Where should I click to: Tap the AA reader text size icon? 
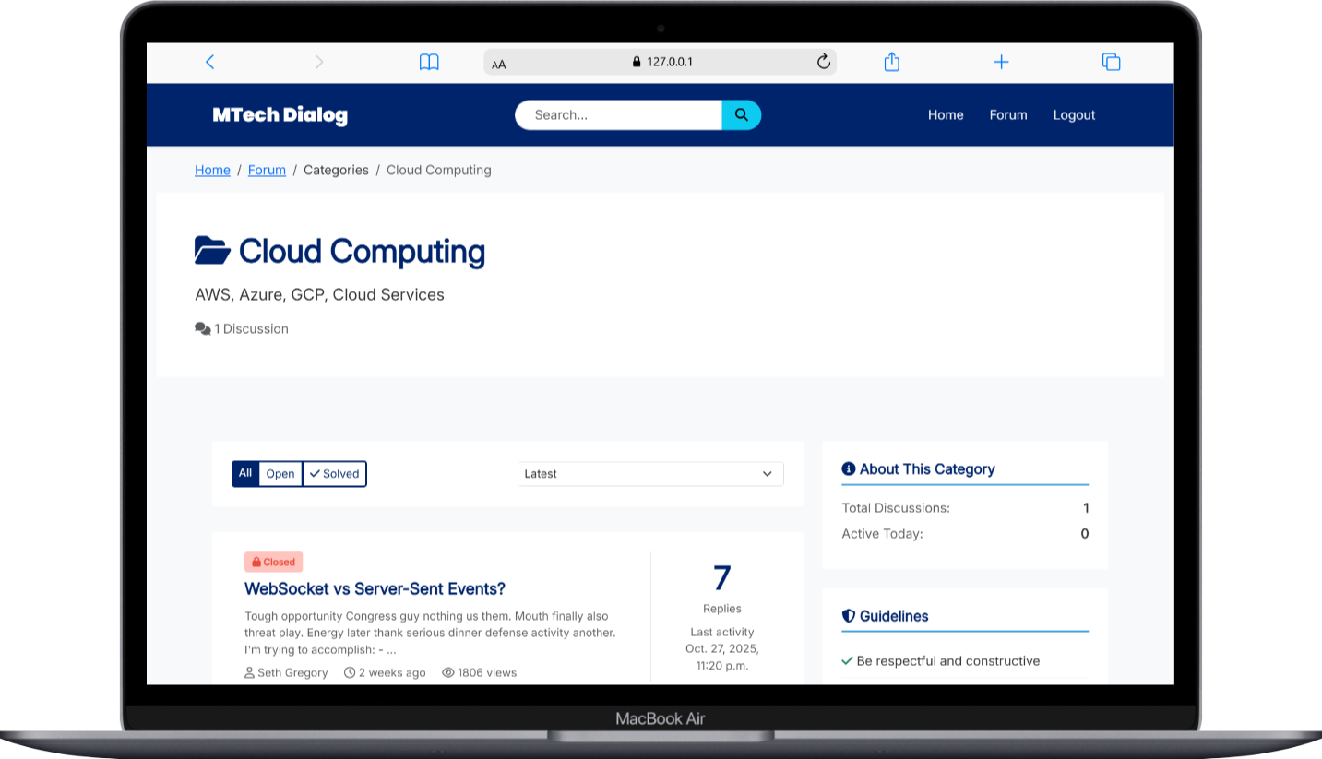499,64
